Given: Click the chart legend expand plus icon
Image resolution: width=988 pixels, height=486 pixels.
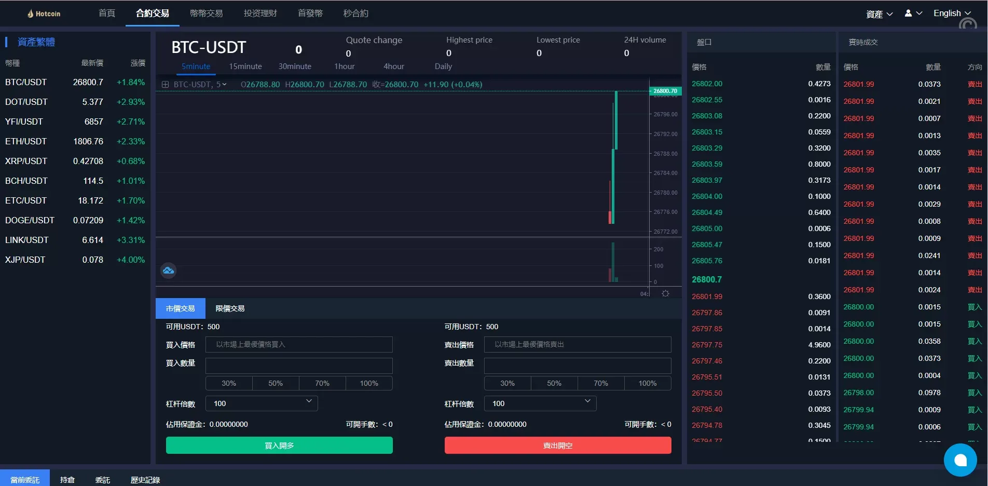Looking at the screenshot, I should coord(165,85).
